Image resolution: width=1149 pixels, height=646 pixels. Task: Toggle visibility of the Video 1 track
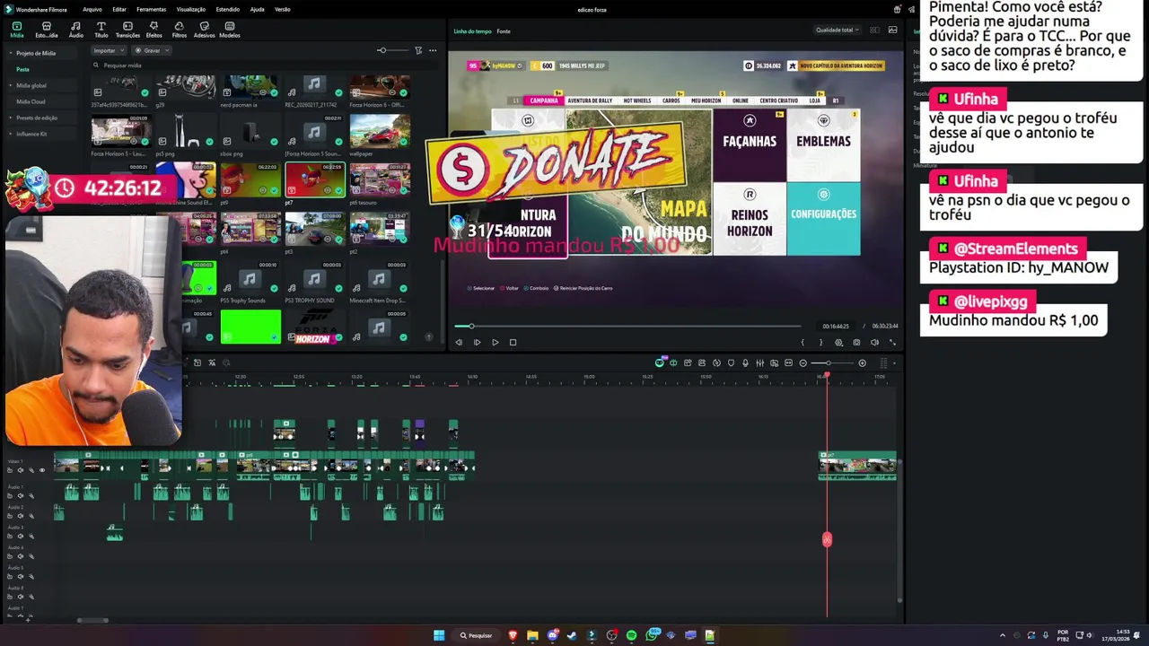[41, 470]
